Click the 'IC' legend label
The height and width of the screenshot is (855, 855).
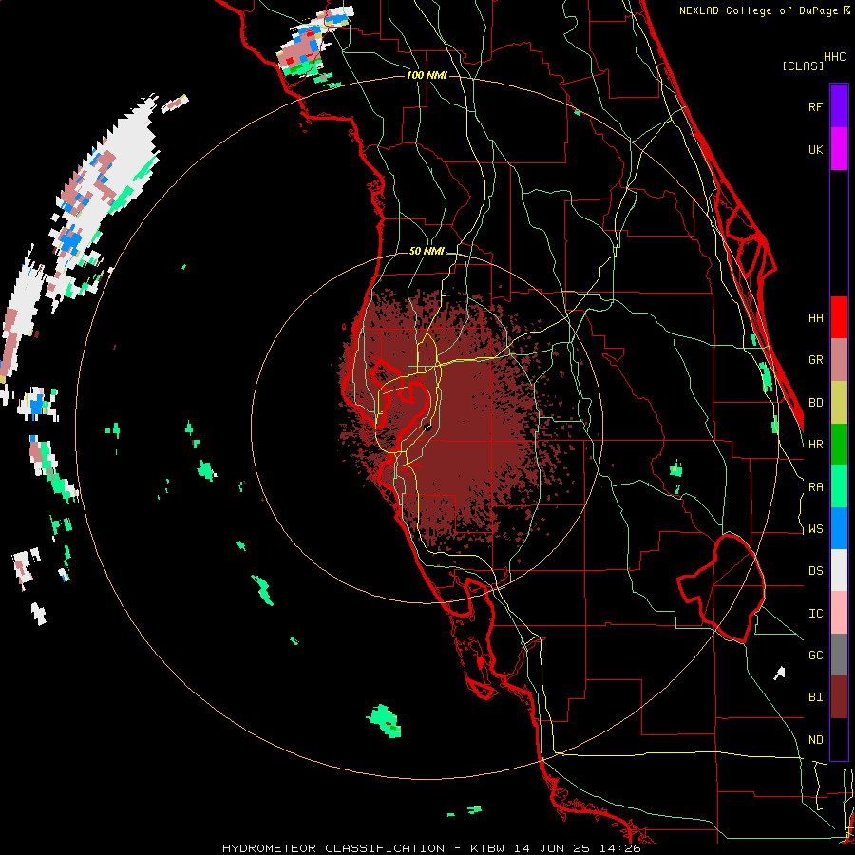coord(815,614)
